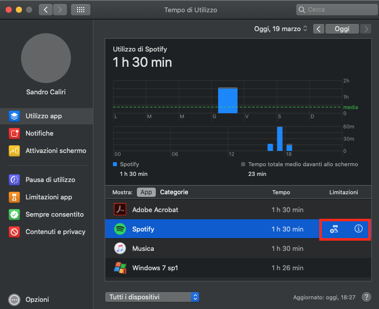Click the Tempo column header

coord(281,192)
